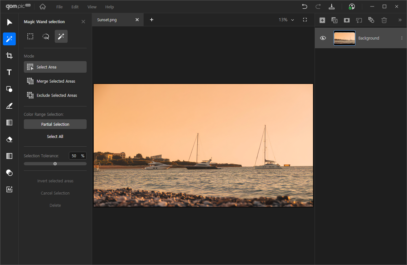Screen dimensions: 407x265
Task: Select the Eraser tool
Action: click(x=9, y=139)
